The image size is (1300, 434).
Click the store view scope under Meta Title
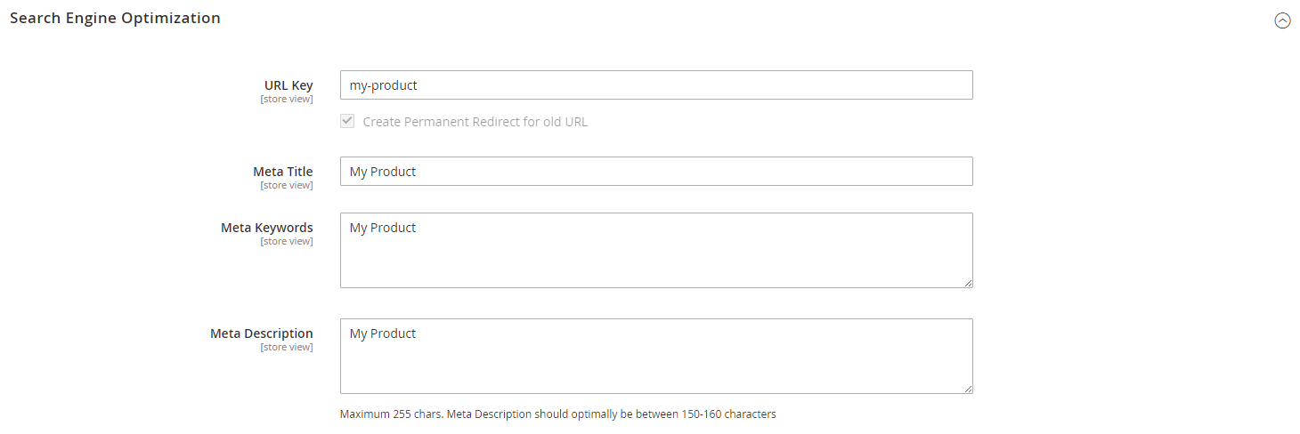click(x=286, y=185)
